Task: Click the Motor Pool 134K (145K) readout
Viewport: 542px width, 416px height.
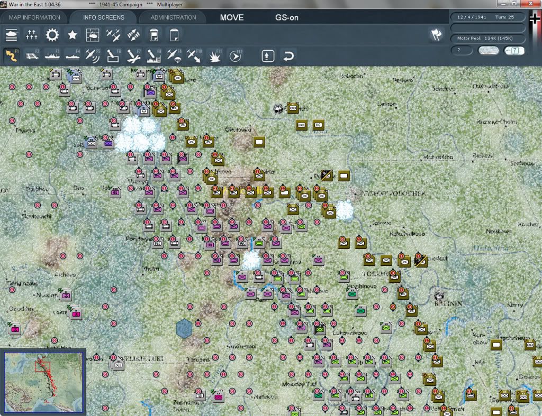Action: coord(487,38)
